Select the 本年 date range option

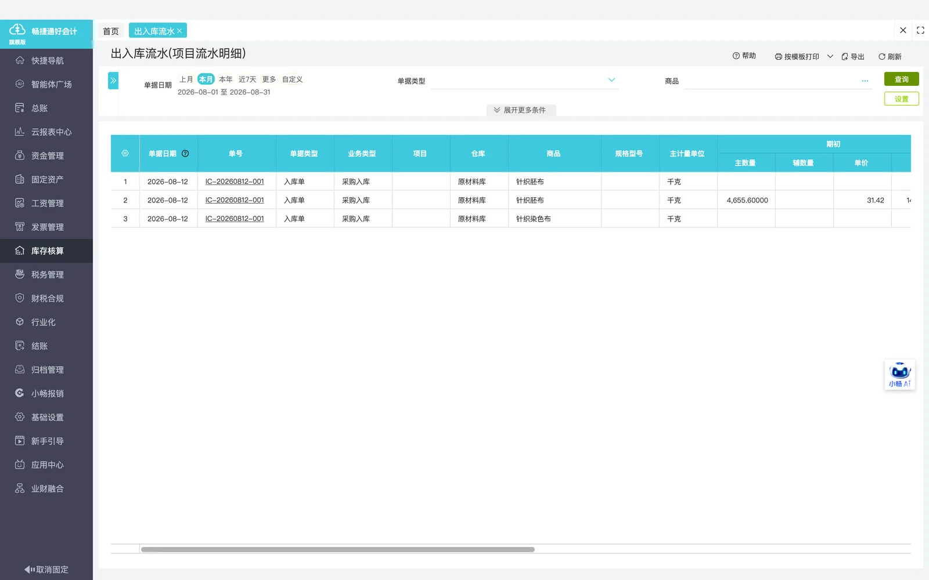click(x=226, y=79)
